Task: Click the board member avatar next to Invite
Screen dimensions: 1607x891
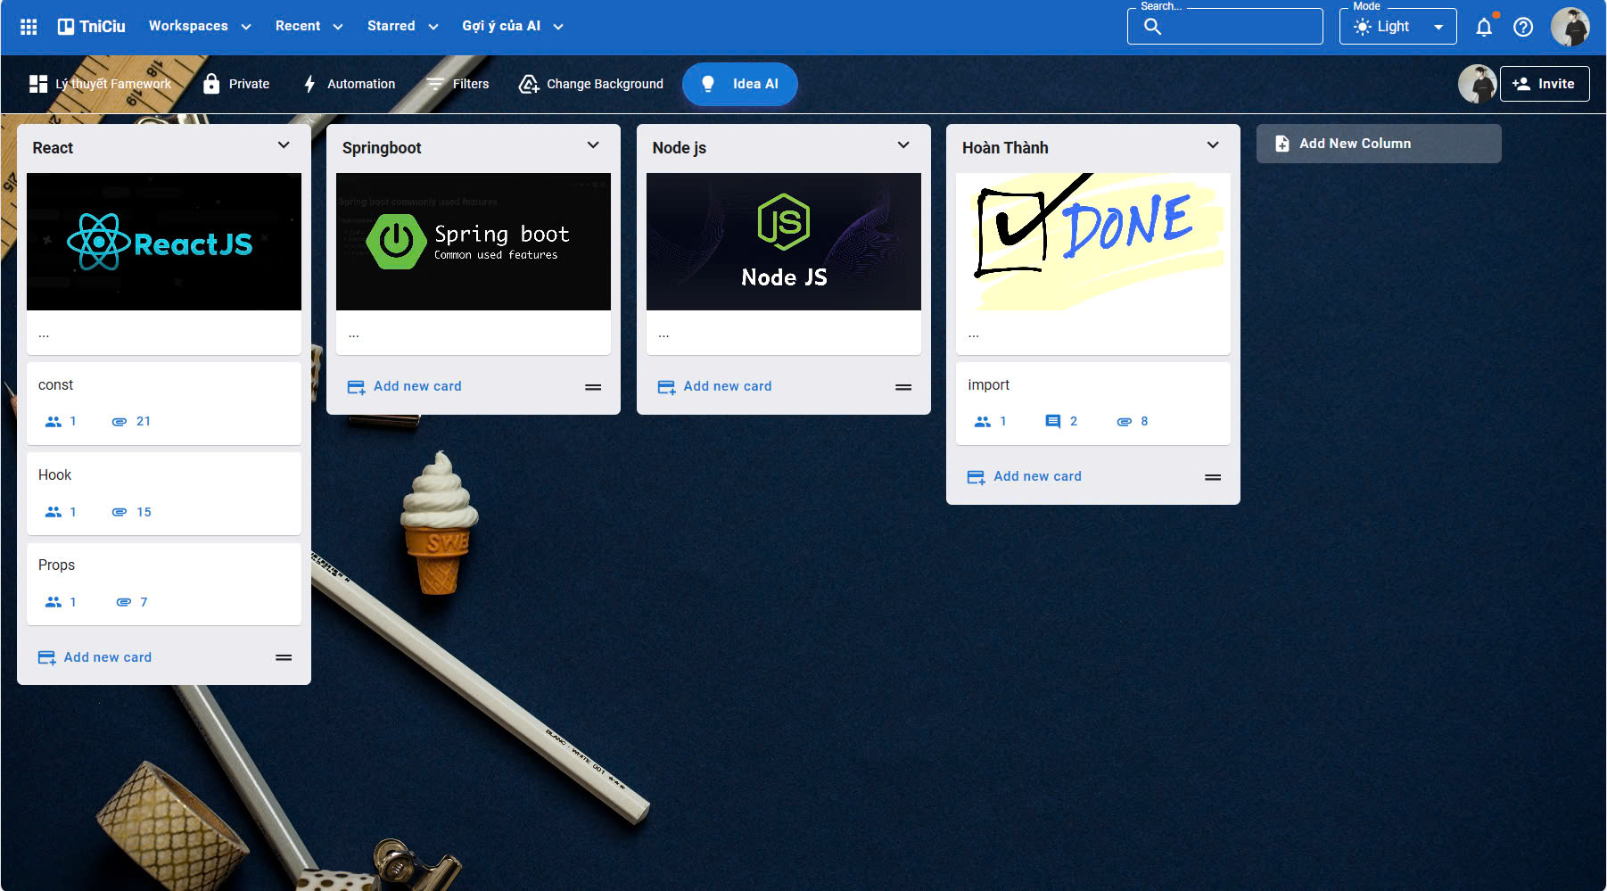Action: click(1477, 84)
